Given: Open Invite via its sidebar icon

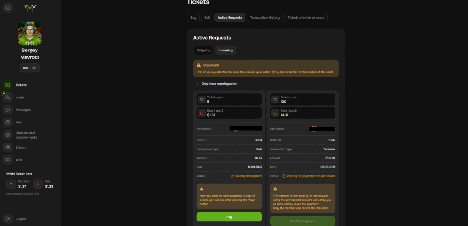Looking at the screenshot, I should click(x=8, y=98).
